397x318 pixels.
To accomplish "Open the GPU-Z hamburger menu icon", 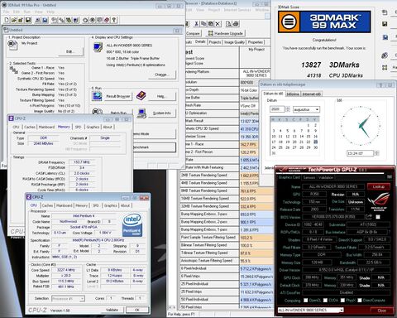I will point(390,176).
